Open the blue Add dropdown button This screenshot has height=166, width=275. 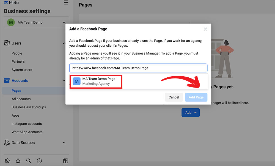pyautogui.click(x=191, y=112)
